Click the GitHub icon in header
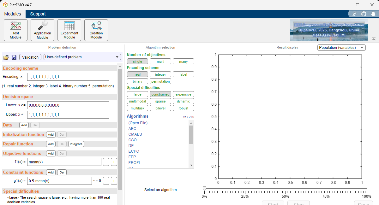 (364, 14)
